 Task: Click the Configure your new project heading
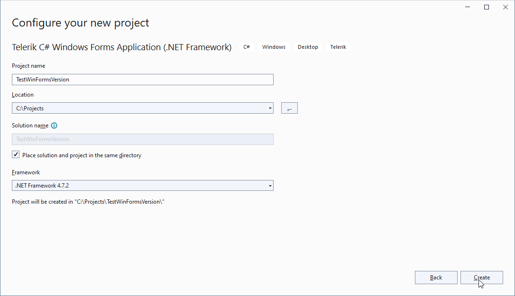[81, 23]
